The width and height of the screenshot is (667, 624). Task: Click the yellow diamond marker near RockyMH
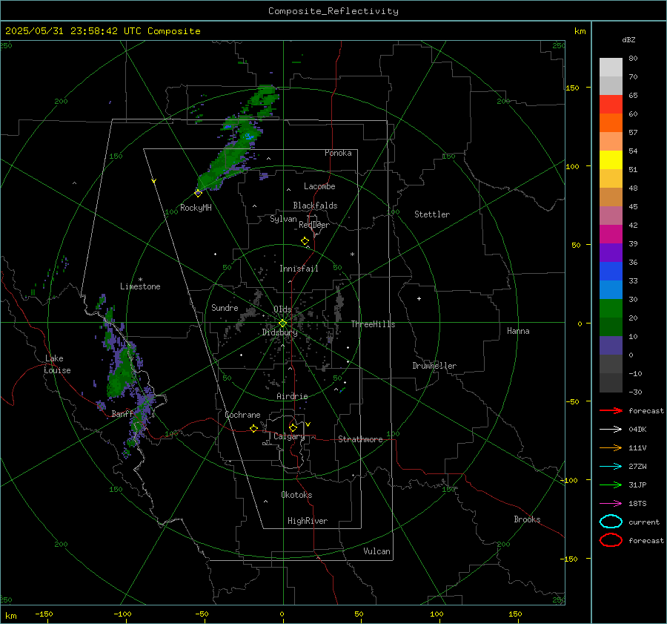[198, 193]
